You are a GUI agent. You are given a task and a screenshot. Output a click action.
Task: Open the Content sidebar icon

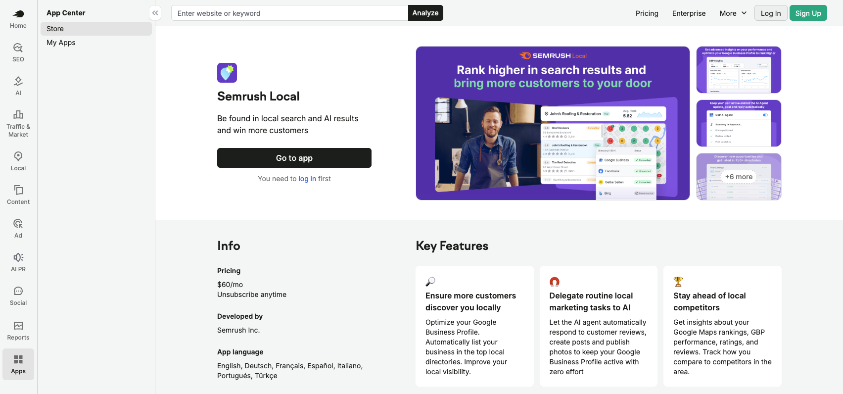click(x=18, y=195)
